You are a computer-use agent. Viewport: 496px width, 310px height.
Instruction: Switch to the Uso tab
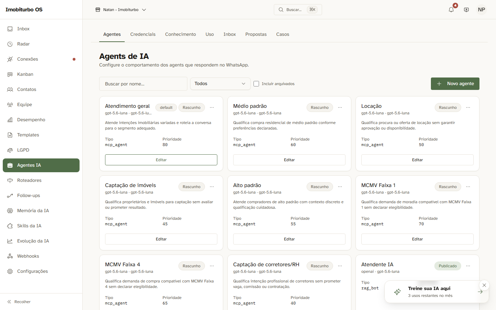point(210,34)
